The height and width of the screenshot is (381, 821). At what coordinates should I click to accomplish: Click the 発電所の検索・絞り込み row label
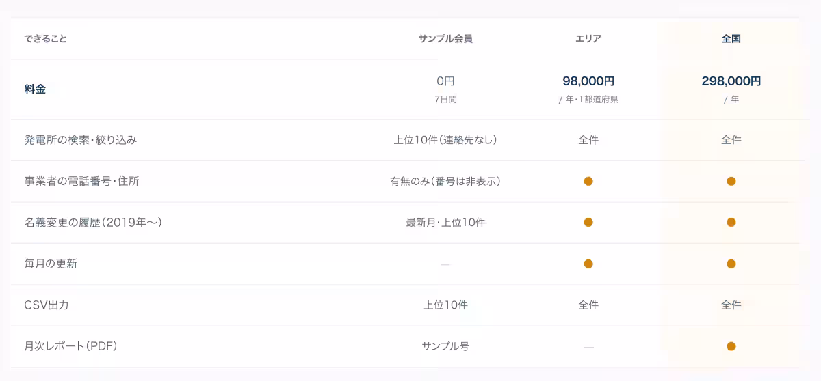[81, 140]
